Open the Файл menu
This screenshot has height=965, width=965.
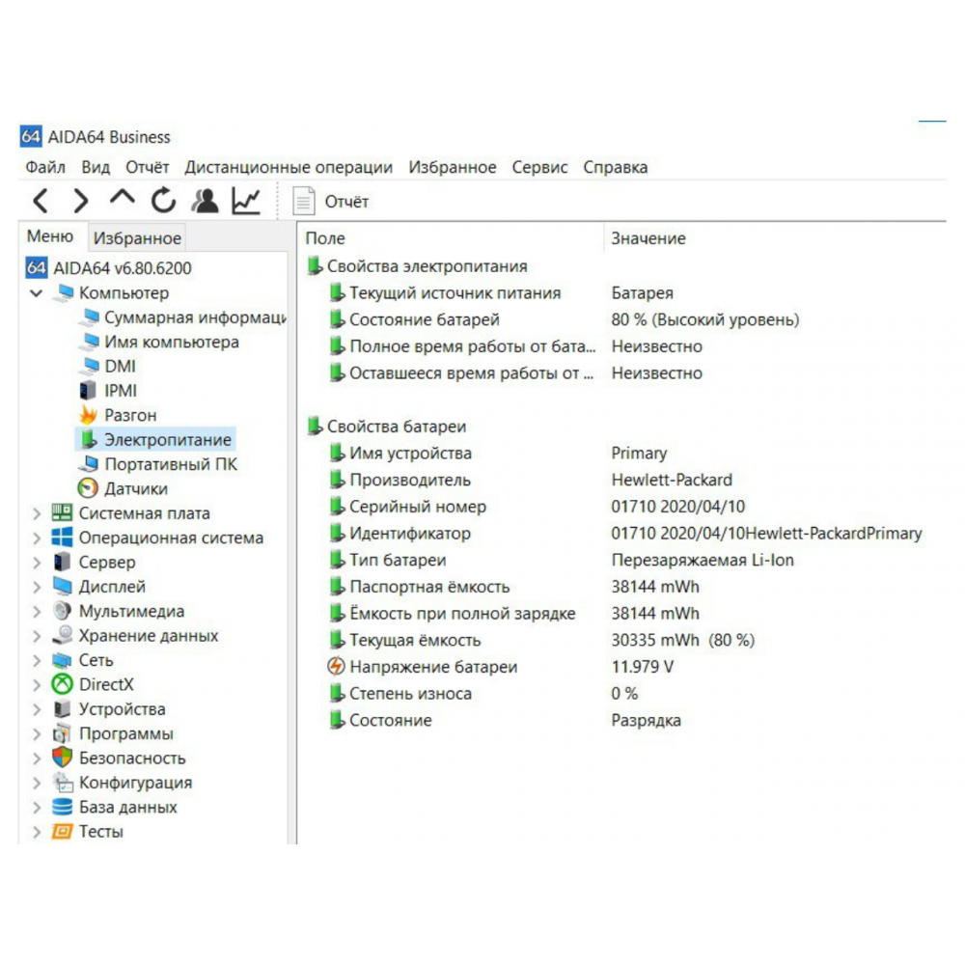click(45, 167)
